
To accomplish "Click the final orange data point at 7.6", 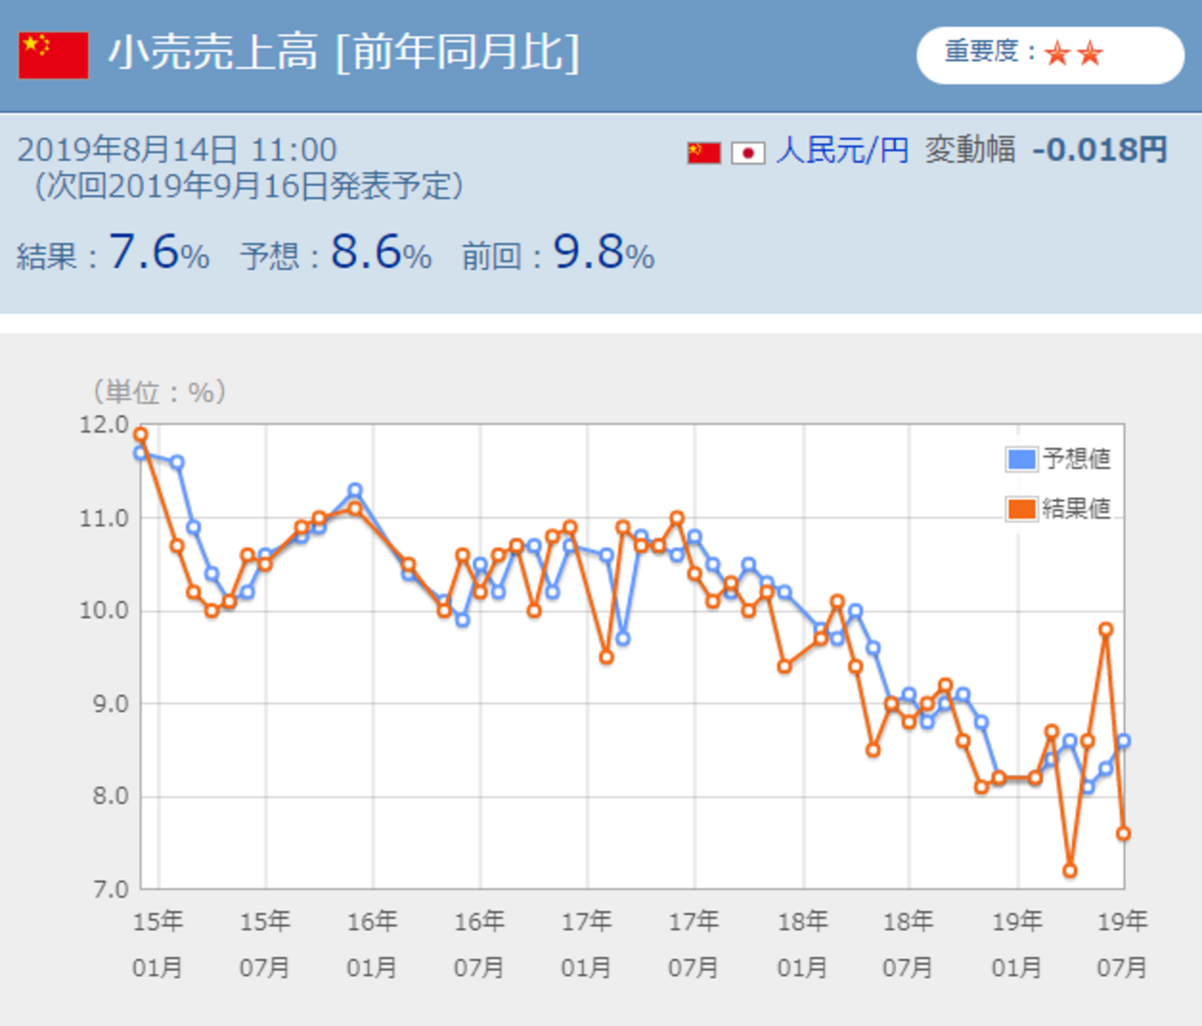I will [1123, 834].
